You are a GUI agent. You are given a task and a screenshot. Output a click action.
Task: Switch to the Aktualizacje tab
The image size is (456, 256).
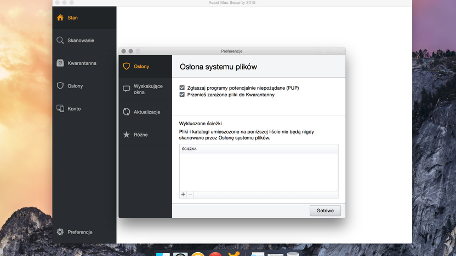(x=145, y=112)
